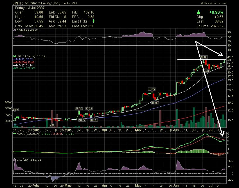Image resolution: width=239 pixels, height=188 pixels.
Task: Click the 10.79 price low marker
Action: pos(94,120)
